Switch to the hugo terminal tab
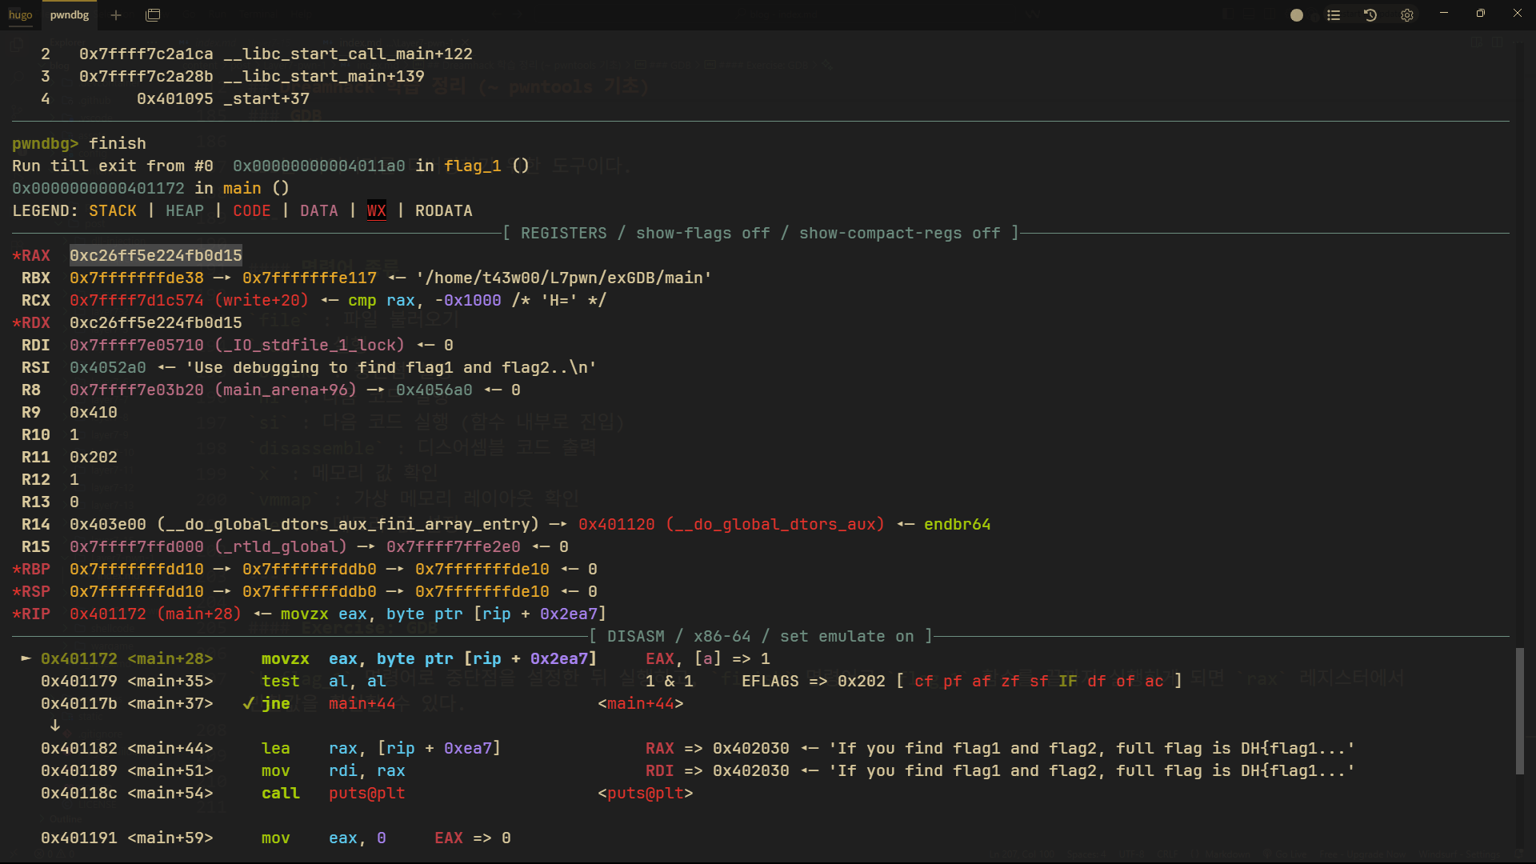 tap(20, 14)
